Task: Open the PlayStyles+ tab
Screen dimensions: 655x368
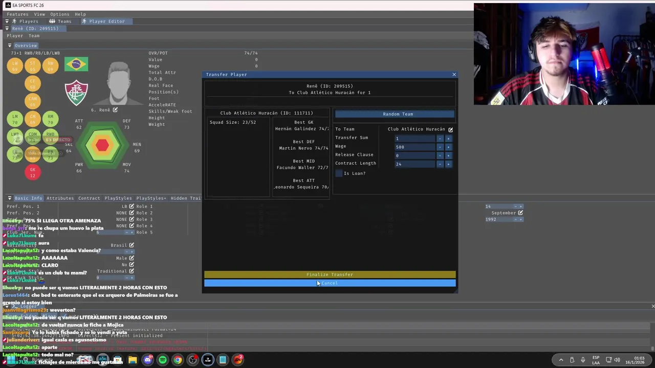Action: coord(151,198)
